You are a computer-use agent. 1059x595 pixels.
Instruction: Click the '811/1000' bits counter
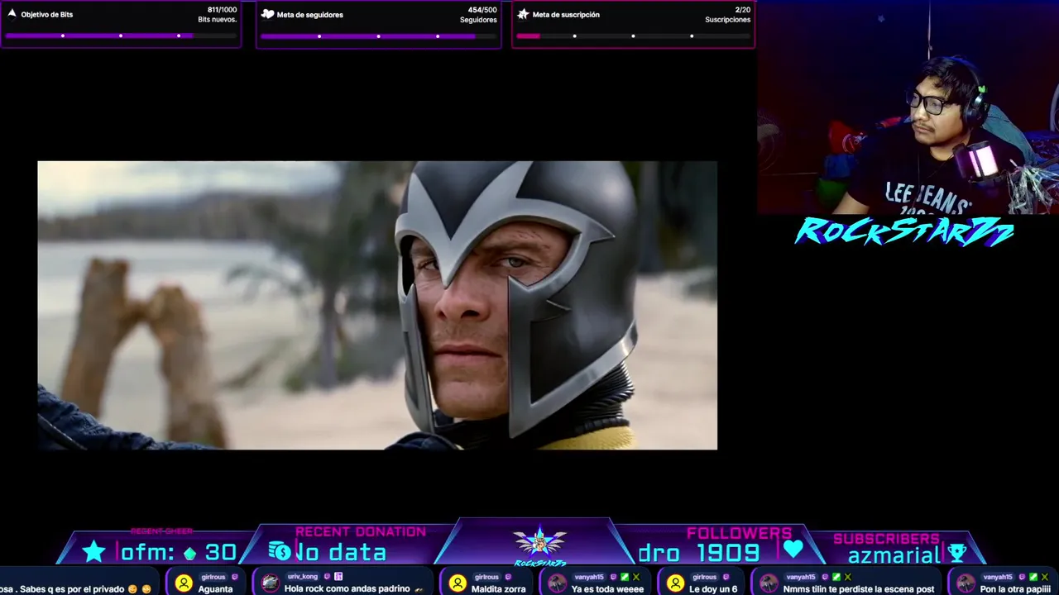222,10
